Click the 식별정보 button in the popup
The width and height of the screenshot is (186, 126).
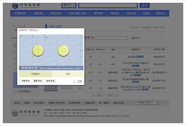(x=26, y=81)
